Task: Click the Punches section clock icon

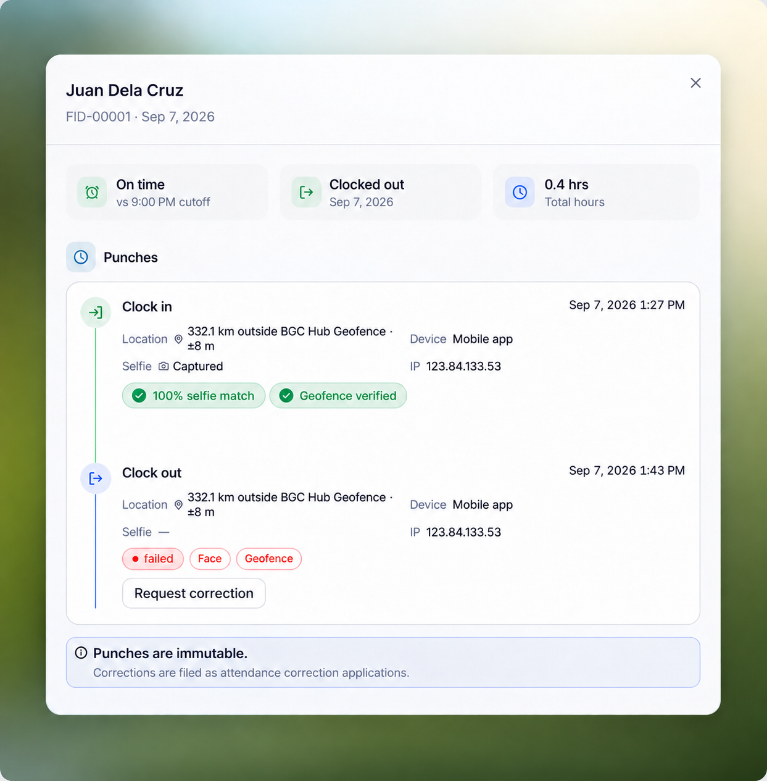Action: (81, 257)
